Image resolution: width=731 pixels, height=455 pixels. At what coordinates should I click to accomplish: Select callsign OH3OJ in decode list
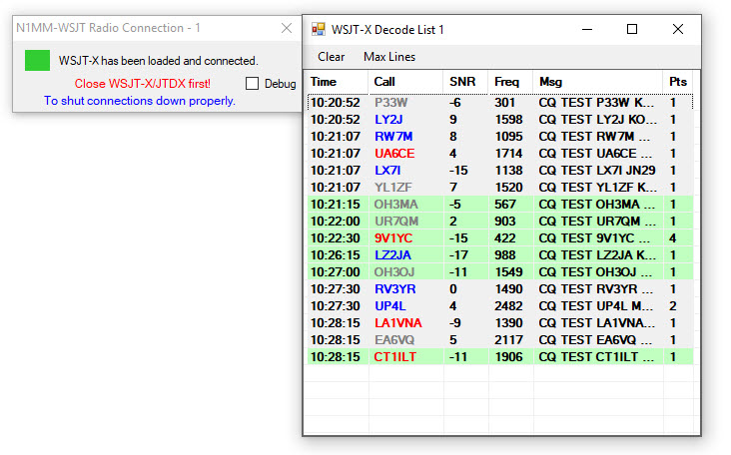tap(394, 272)
